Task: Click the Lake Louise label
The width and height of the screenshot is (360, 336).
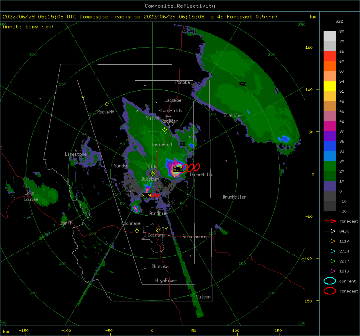Action: point(31,196)
